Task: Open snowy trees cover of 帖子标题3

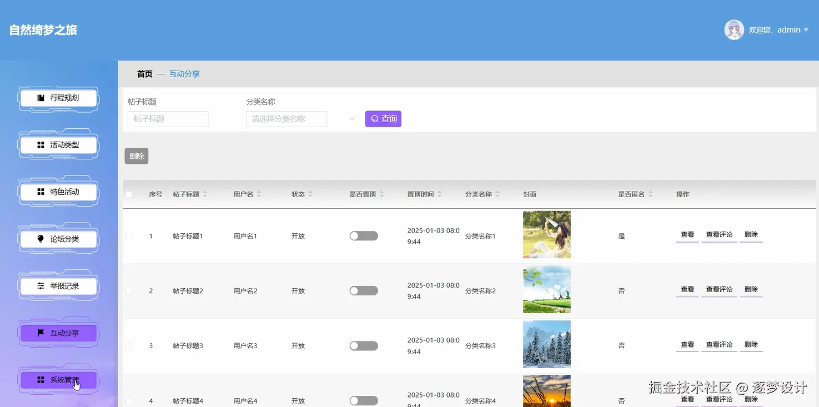Action: tap(547, 344)
